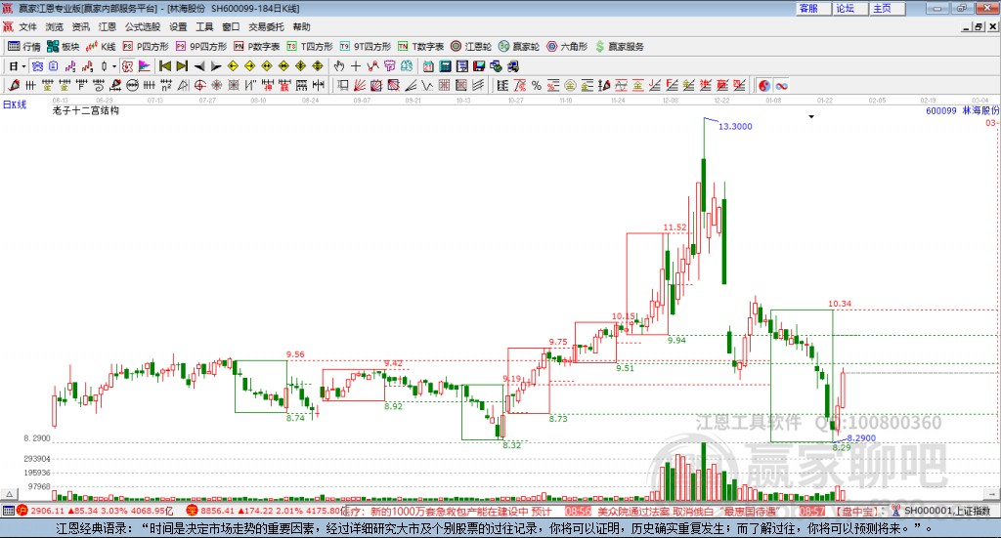Open the 交易委托 menu
This screenshot has width=1001, height=538.
266,26
